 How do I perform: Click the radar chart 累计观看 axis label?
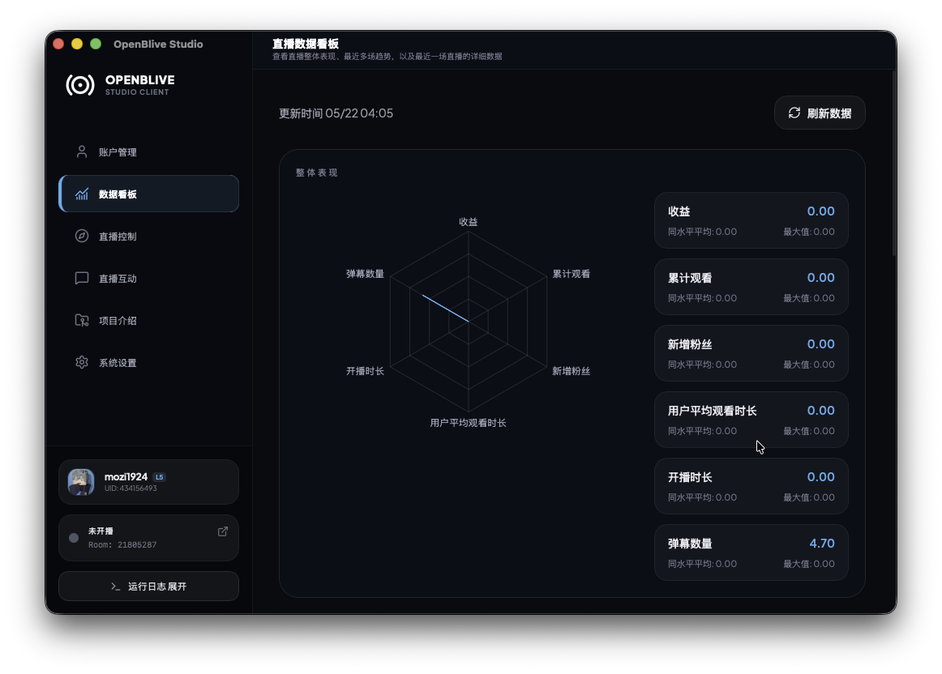click(571, 274)
